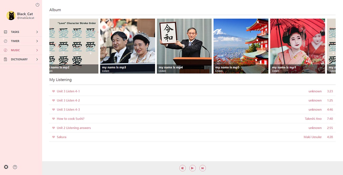Click the Tasks sidebar icon
Viewport: 343px width, 175px height.
[6, 32]
